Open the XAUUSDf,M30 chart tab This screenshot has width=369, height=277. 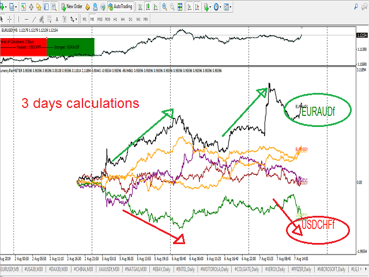109,269
